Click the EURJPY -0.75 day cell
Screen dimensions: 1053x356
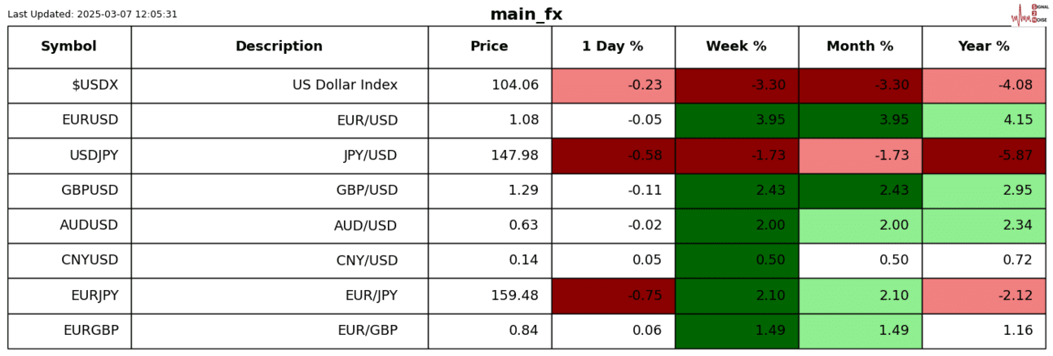tap(613, 295)
